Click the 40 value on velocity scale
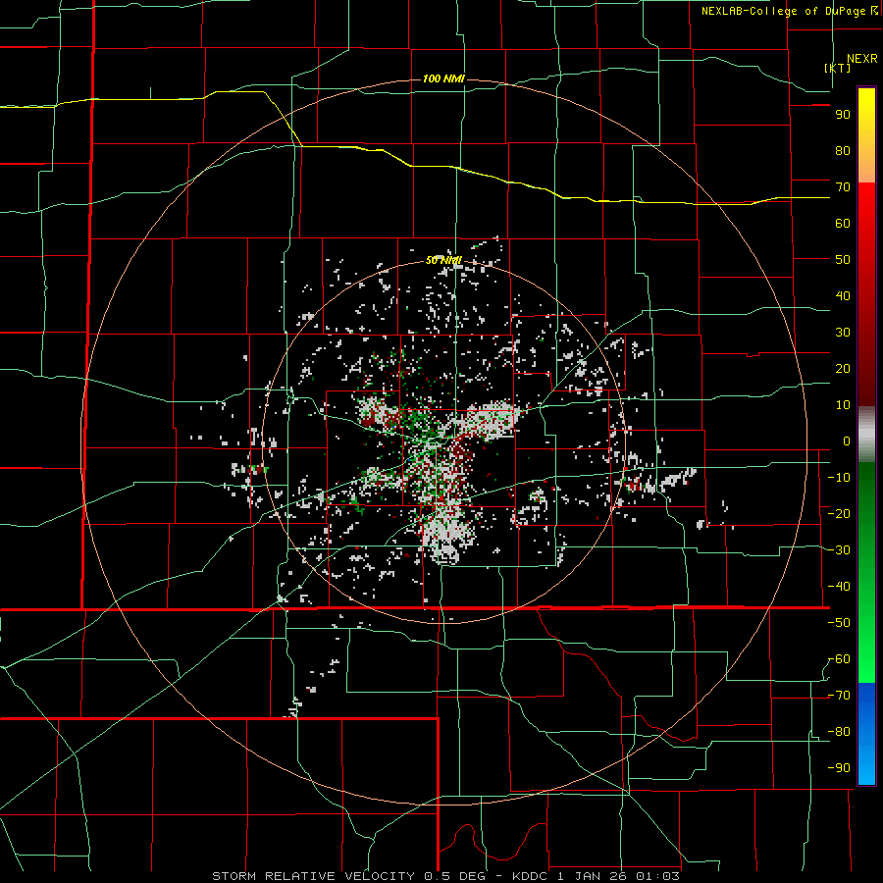The width and height of the screenshot is (883, 883). [x=843, y=296]
